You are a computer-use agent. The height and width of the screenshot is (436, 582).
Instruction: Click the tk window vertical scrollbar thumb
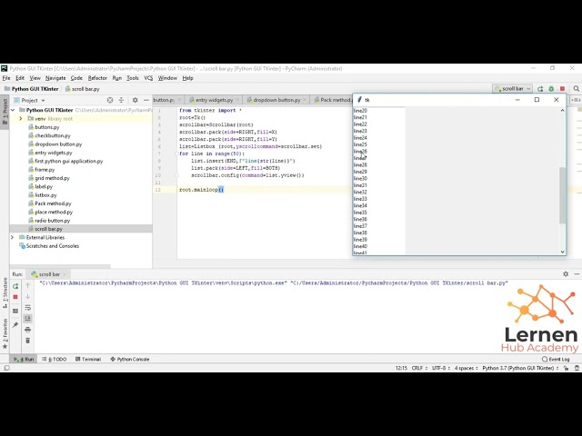tap(562, 195)
